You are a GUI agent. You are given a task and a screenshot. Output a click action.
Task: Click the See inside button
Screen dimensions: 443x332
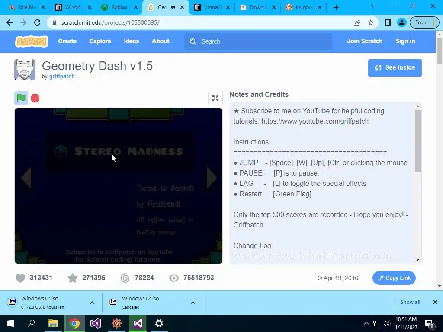pos(395,68)
